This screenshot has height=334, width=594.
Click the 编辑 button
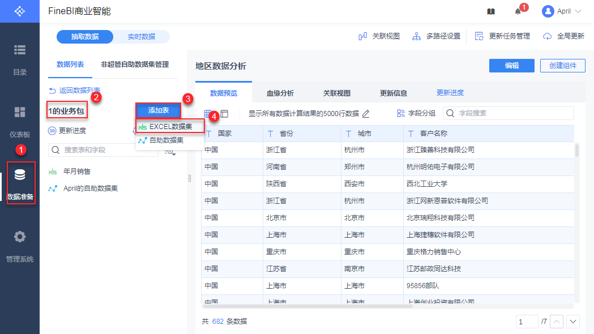click(x=511, y=66)
